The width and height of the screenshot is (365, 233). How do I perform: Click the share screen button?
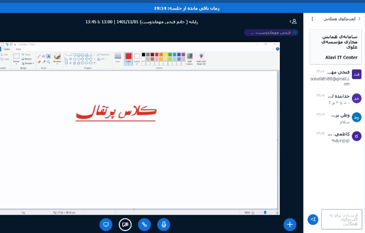coord(106,224)
